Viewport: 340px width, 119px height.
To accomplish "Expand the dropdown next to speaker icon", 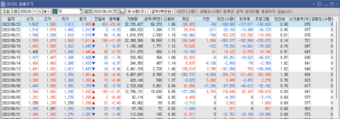I will coord(50,11).
